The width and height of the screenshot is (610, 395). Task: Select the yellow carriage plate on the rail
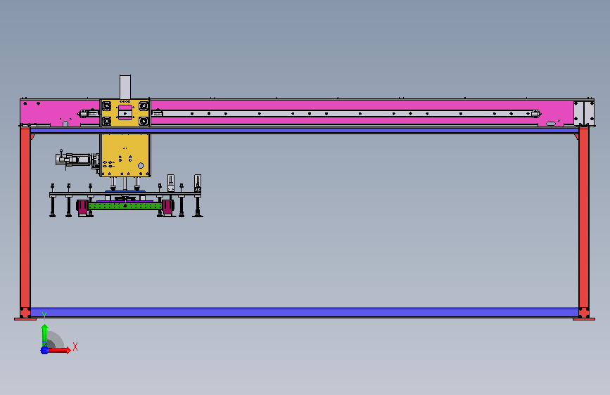(125, 112)
